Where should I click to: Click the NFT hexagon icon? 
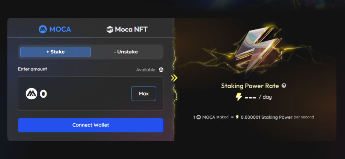click(110, 29)
